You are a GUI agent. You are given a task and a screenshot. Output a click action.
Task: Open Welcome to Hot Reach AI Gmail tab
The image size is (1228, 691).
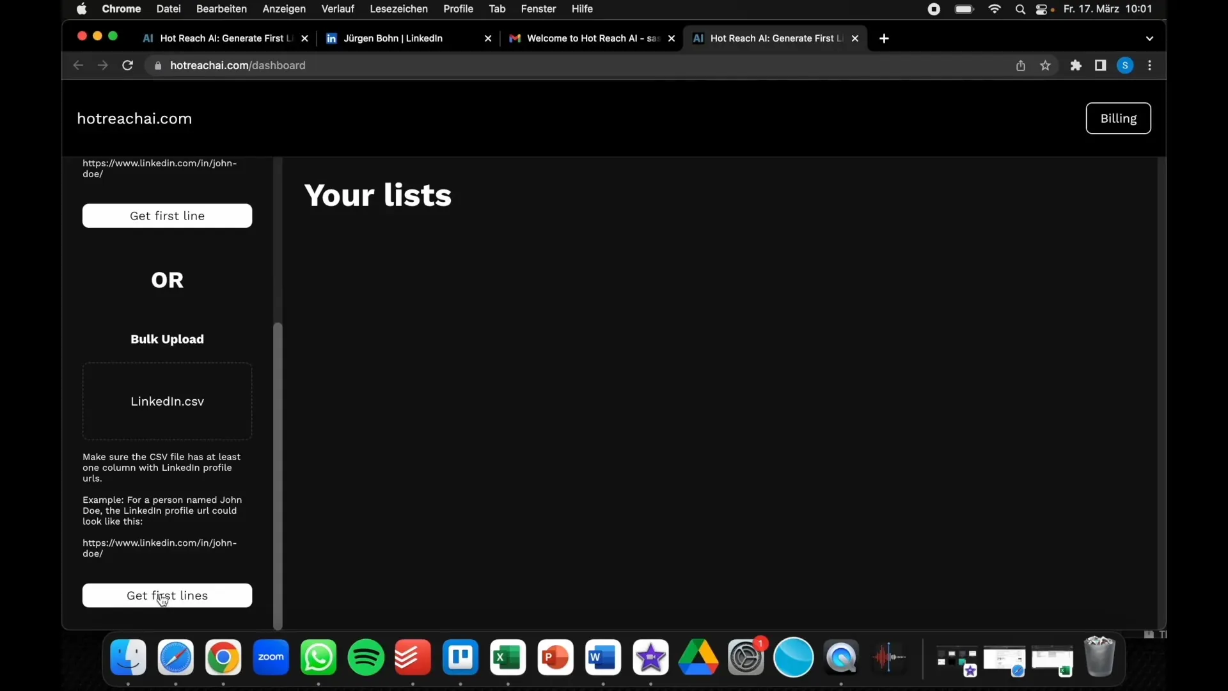tap(591, 38)
